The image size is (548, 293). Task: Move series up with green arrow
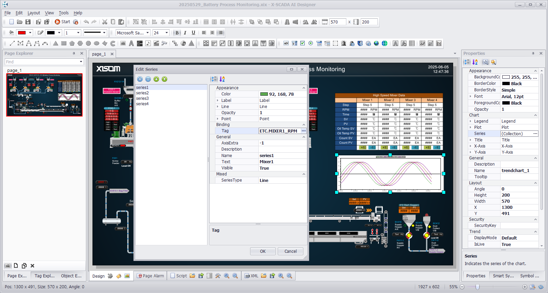pyautogui.click(x=164, y=79)
